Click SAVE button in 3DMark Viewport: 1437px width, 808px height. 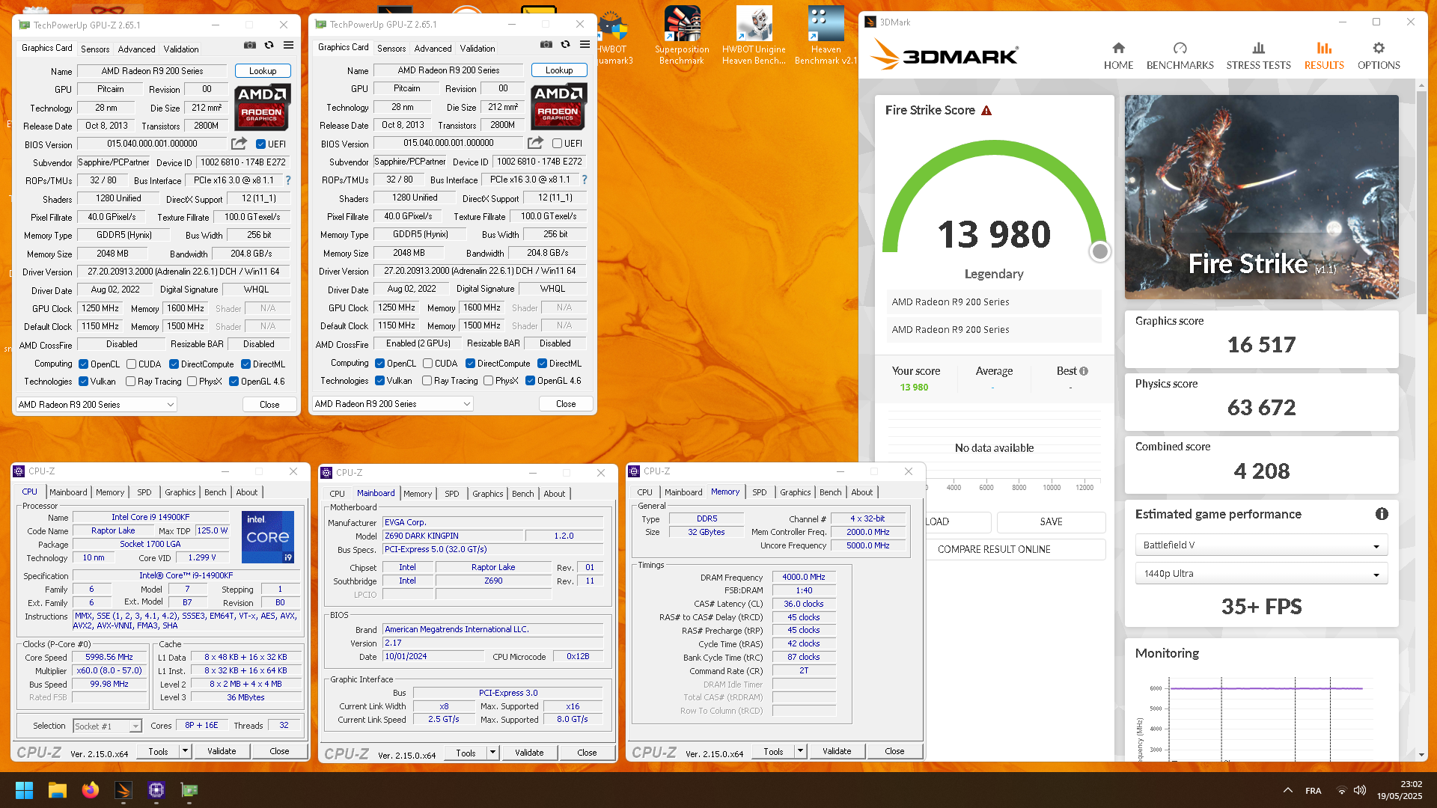(1051, 522)
